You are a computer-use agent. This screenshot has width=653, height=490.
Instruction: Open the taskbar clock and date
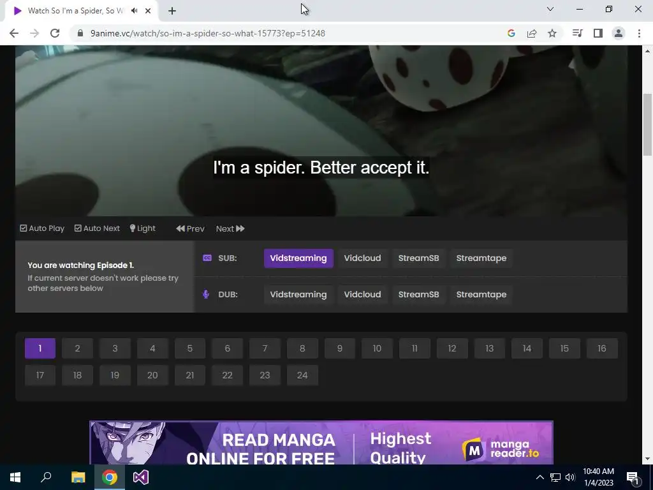(x=598, y=477)
